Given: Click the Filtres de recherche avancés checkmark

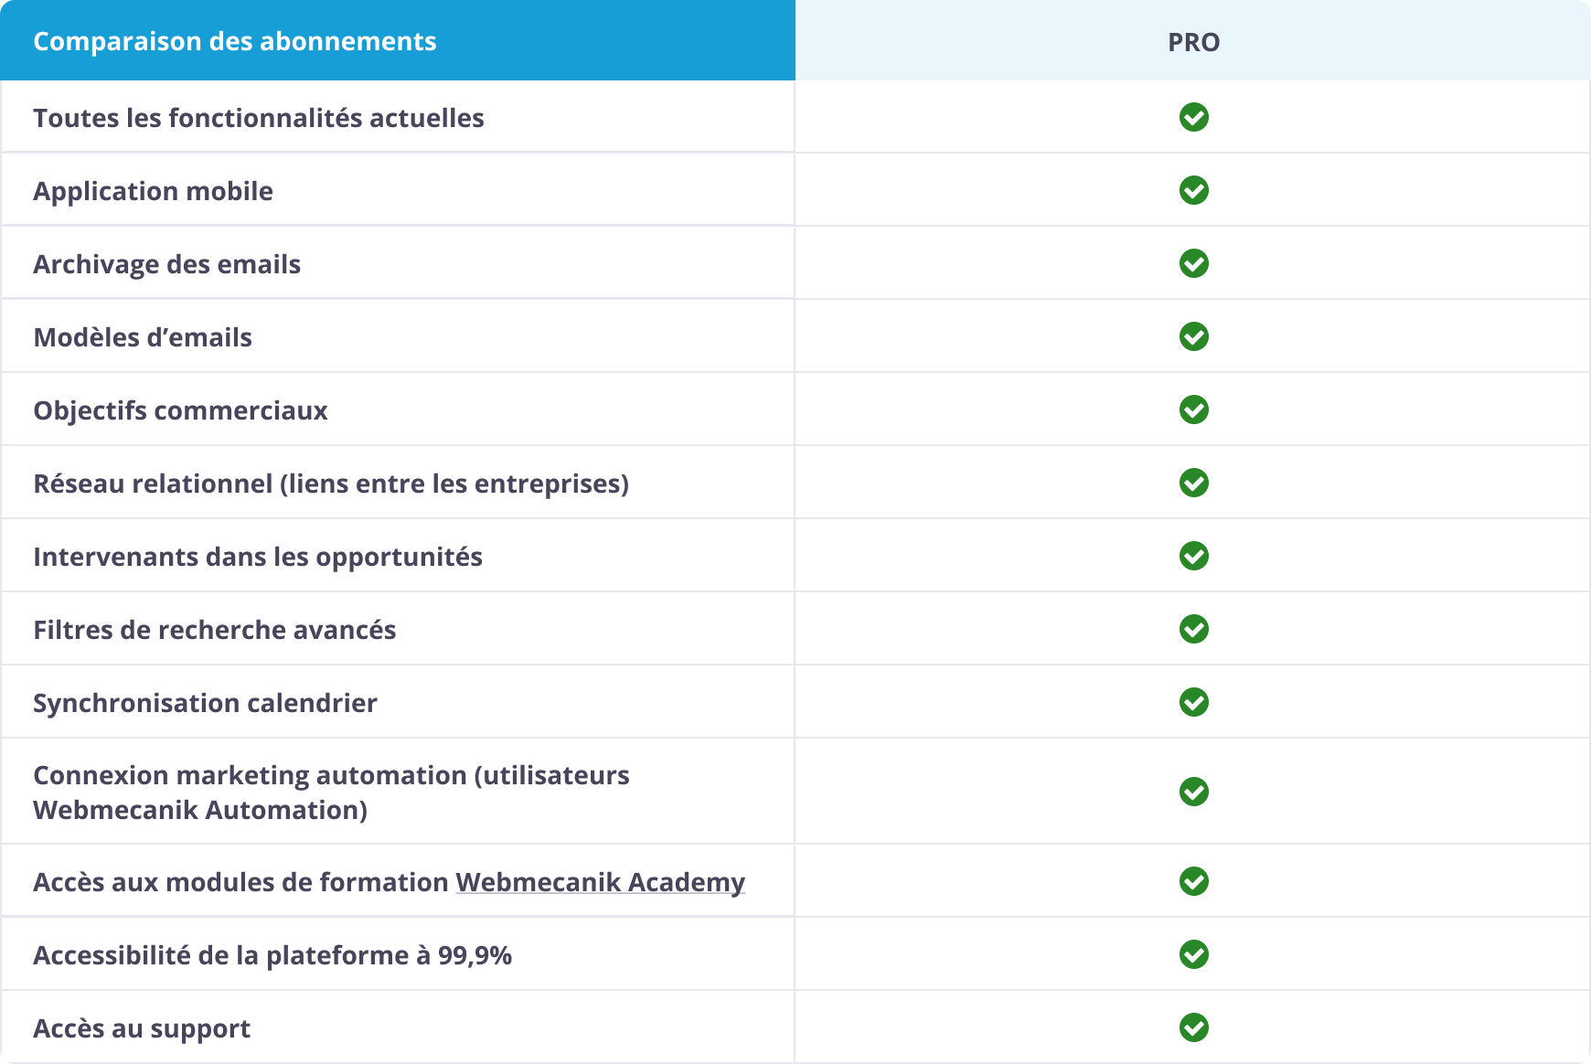Looking at the screenshot, I should pyautogui.click(x=1193, y=629).
